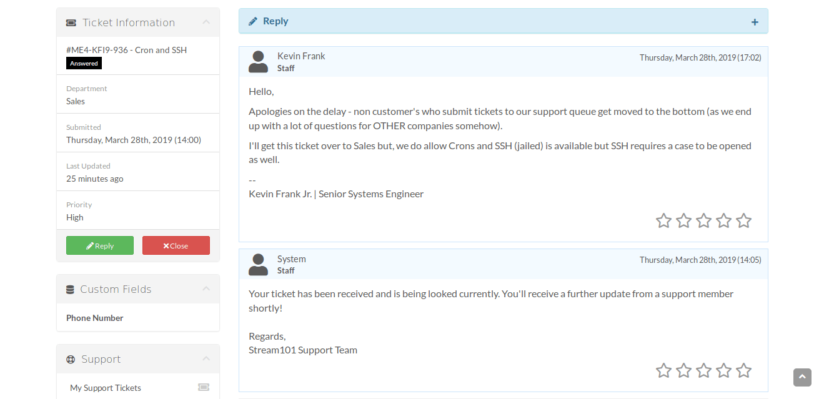824x399 pixels.
Task: Click the Department field label
Action: 87,89
